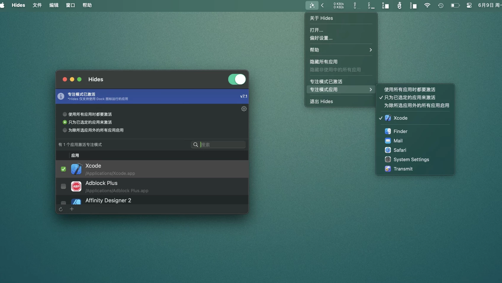Click the 搜索 search field
Viewport: 502px width, 283px height.
[x=222, y=144]
